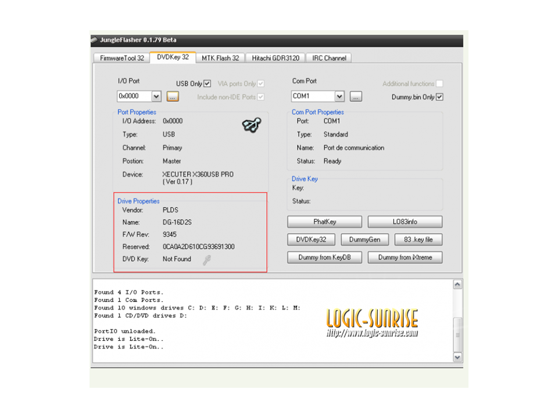Open the MTK Flash 32 tab
The width and height of the screenshot is (558, 418).
[x=220, y=58]
